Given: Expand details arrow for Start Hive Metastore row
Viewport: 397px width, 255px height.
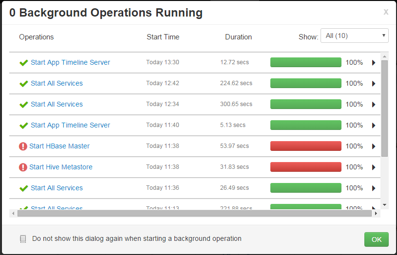Looking at the screenshot, I should (x=374, y=167).
